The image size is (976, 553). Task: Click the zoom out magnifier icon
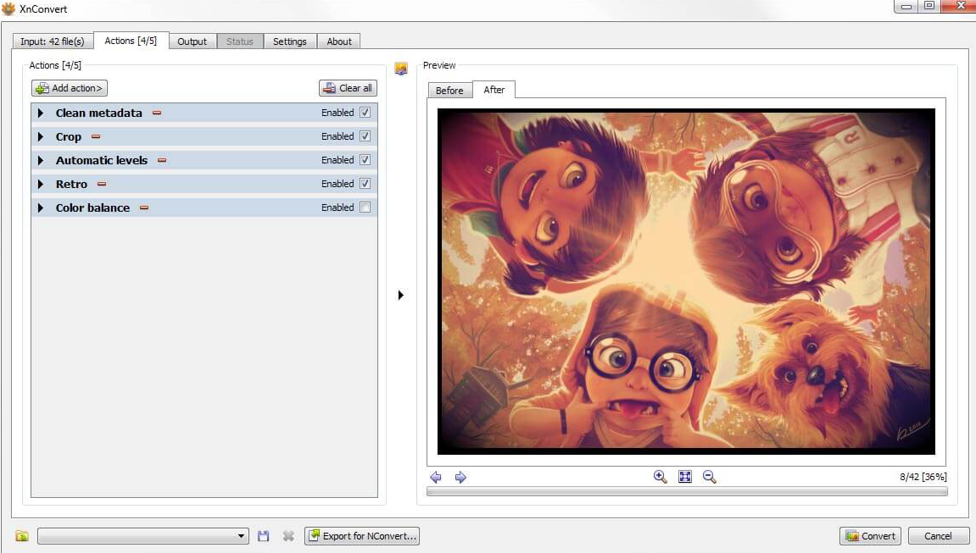click(710, 477)
